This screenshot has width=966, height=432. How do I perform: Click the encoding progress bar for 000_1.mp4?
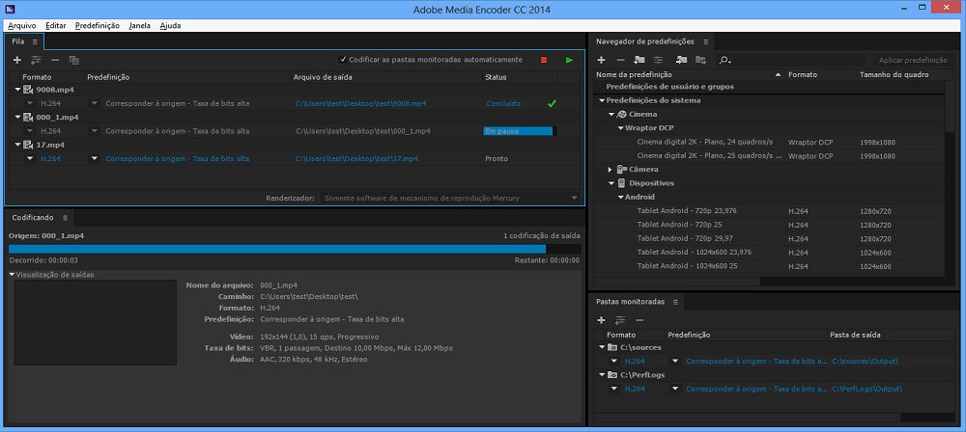coord(295,249)
